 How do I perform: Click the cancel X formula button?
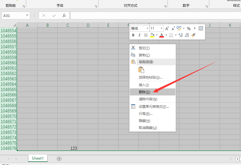pyautogui.click(x=44, y=15)
